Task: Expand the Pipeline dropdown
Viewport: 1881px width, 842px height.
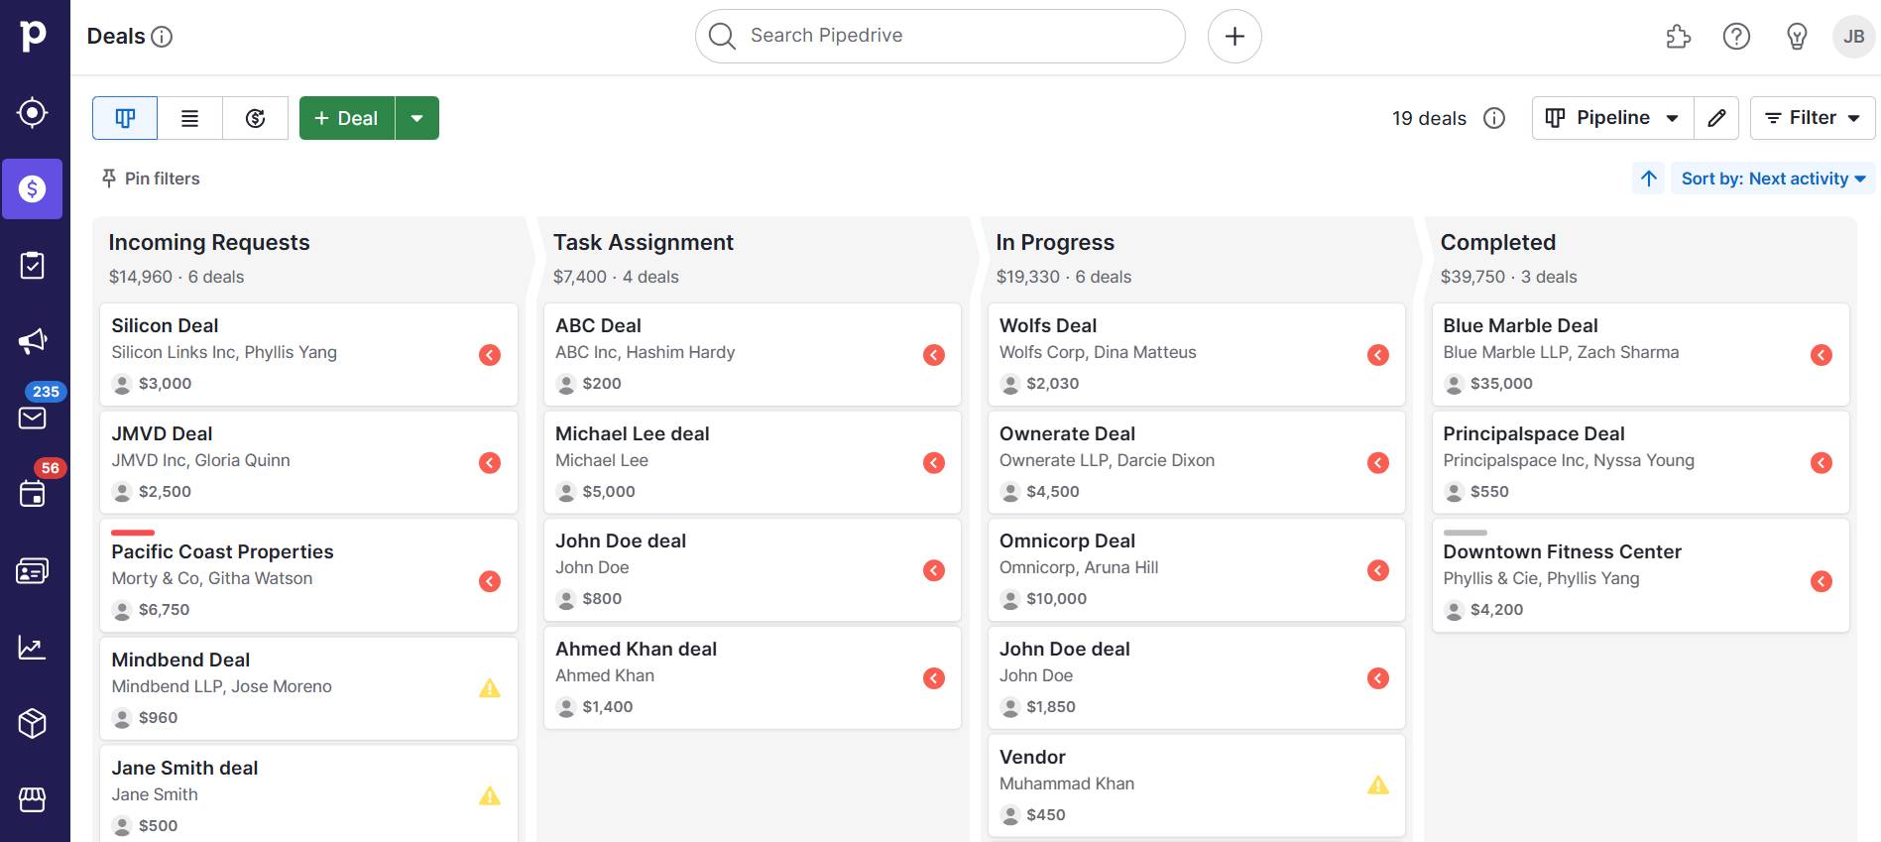Action: [1612, 118]
